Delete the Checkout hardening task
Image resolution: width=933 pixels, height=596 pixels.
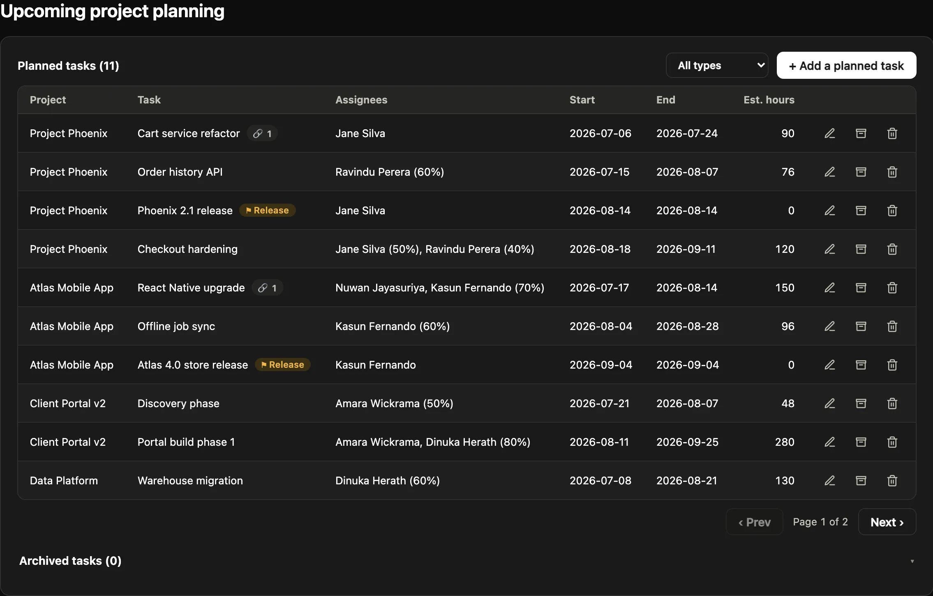pos(892,249)
